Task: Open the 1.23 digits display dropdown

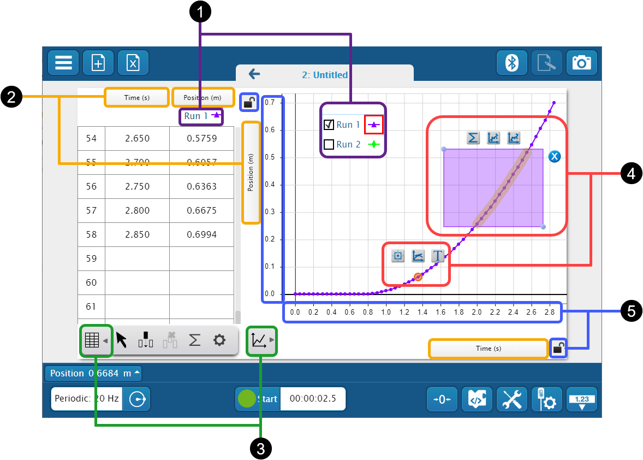Action: click(x=581, y=399)
